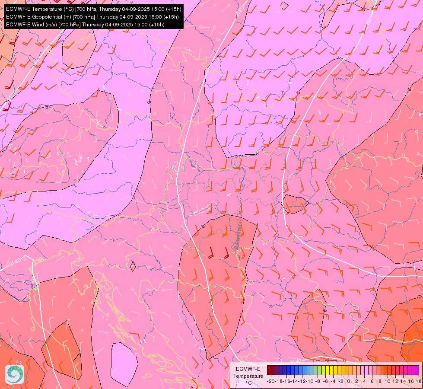The image size is (423, 389).
Task: Click the 'ECMWF-E' title in the legend box
Action: pyautogui.click(x=248, y=369)
